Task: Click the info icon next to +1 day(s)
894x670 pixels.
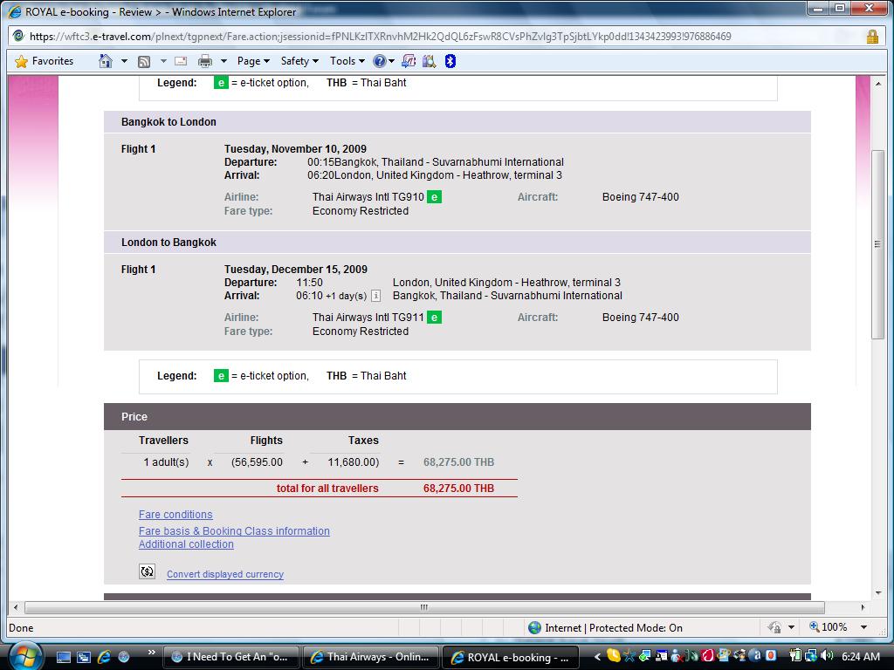Action: (375, 296)
